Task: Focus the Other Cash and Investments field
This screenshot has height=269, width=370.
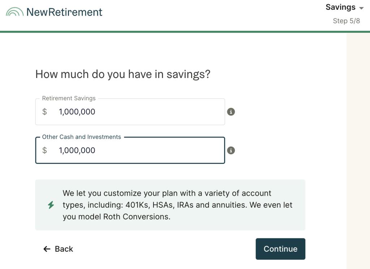Action: pyautogui.click(x=130, y=151)
